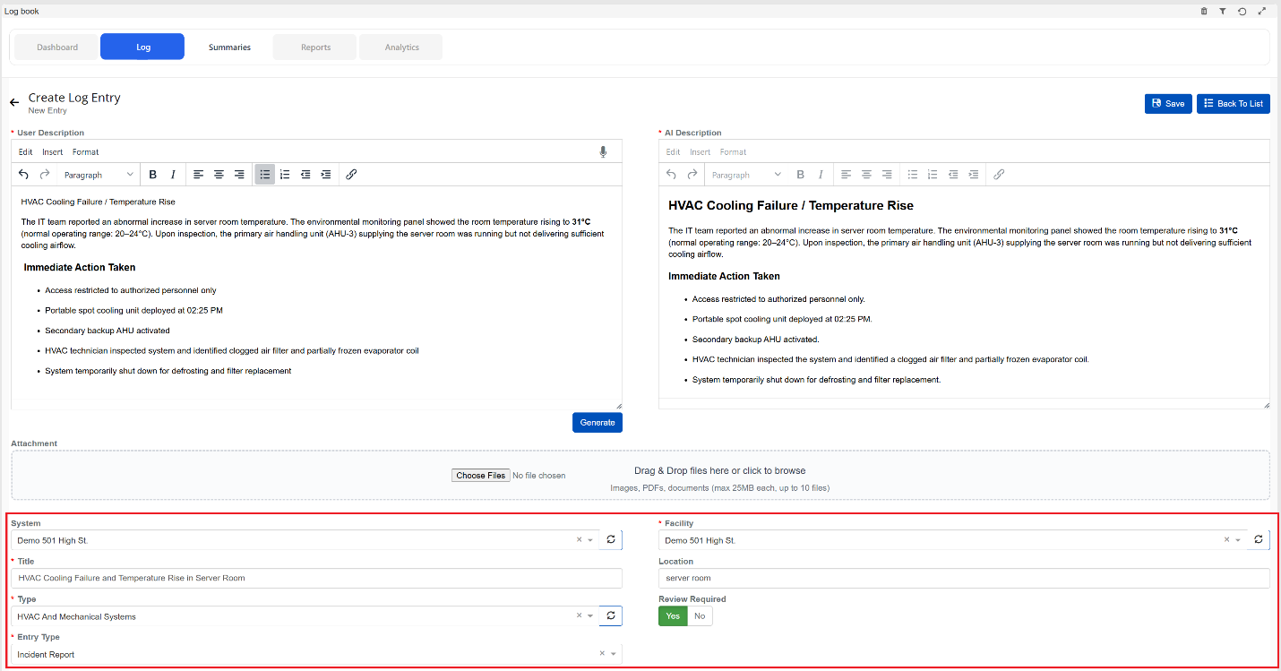The image size is (1281, 671).
Task: Enable the bulleted list toggle in User Description
Action: (x=264, y=174)
